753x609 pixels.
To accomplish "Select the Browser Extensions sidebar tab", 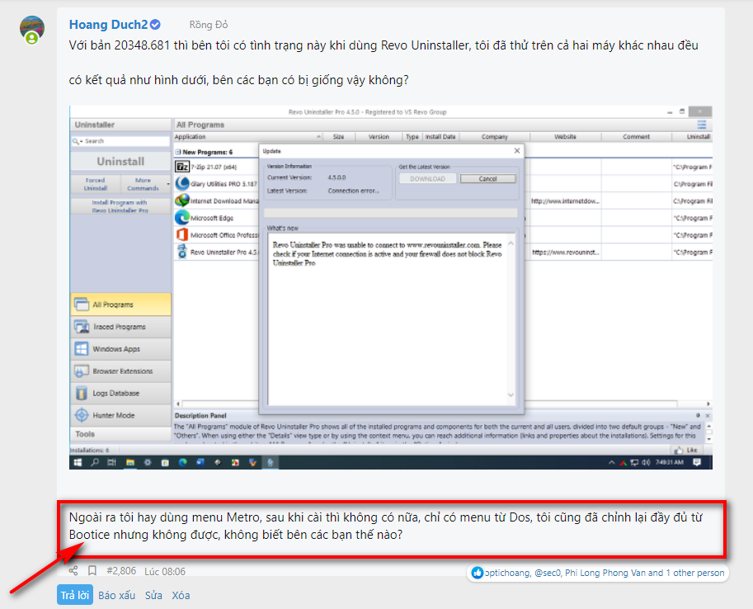I will [120, 371].
